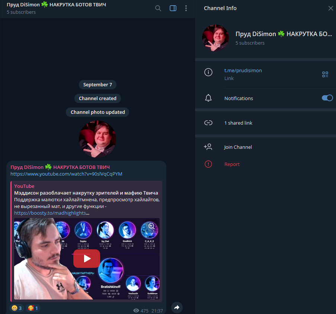The image size is (336, 314).
Task: Open the youtube.com/watch link in message
Action: (67, 174)
